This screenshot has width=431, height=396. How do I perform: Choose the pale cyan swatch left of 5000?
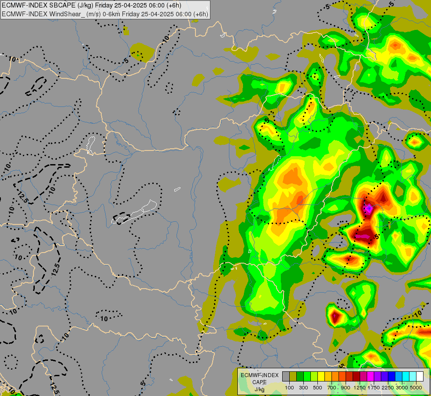click(x=413, y=376)
